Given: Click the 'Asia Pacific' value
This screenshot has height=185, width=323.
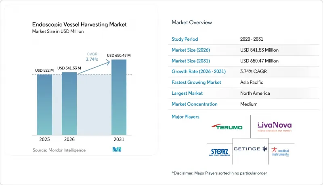Looking at the screenshot, I should 252,82.
